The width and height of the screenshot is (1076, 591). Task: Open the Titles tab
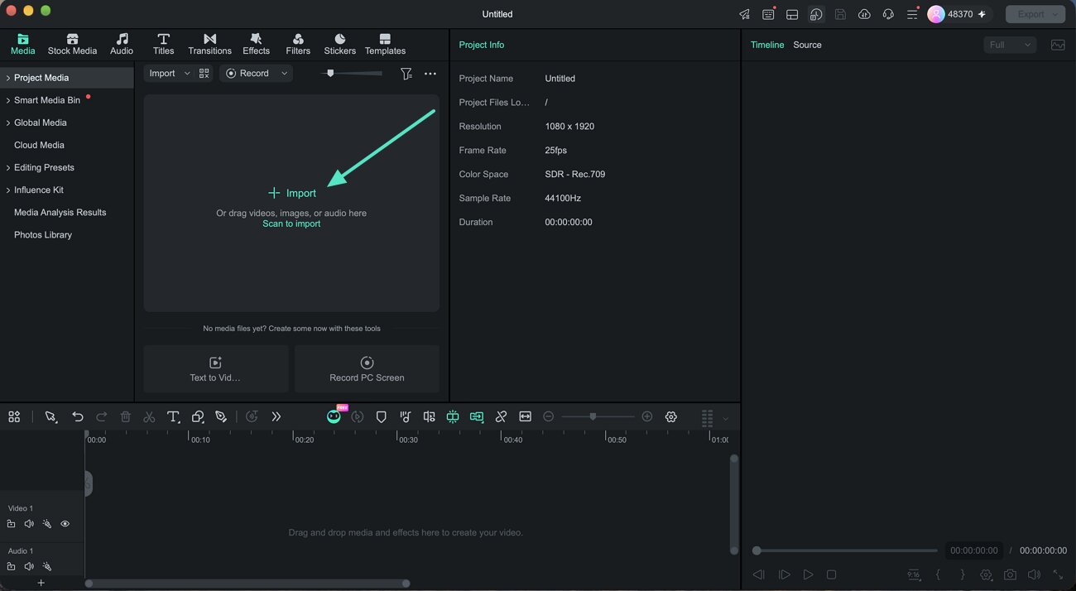pos(164,45)
